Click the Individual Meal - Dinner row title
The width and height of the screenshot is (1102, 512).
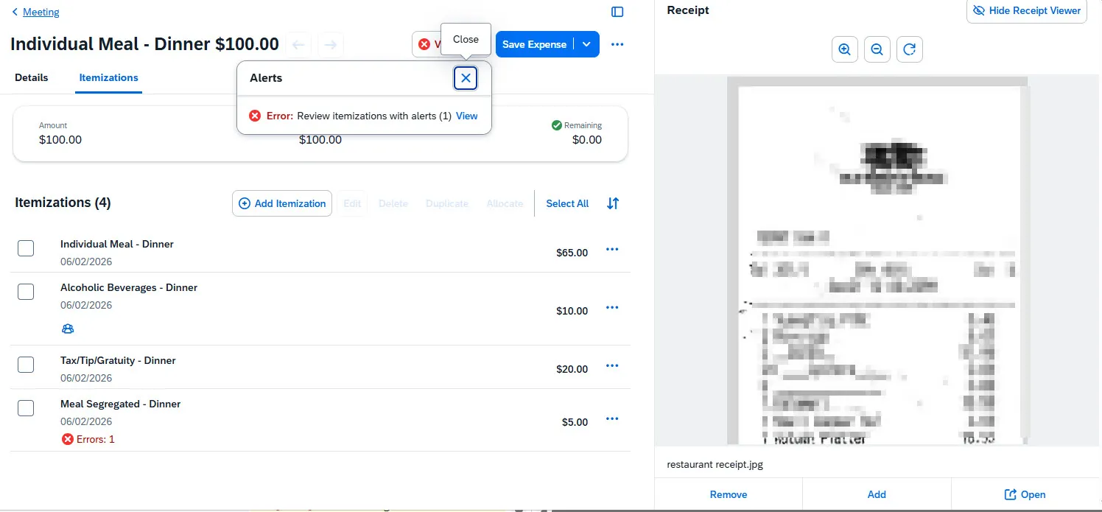(117, 244)
